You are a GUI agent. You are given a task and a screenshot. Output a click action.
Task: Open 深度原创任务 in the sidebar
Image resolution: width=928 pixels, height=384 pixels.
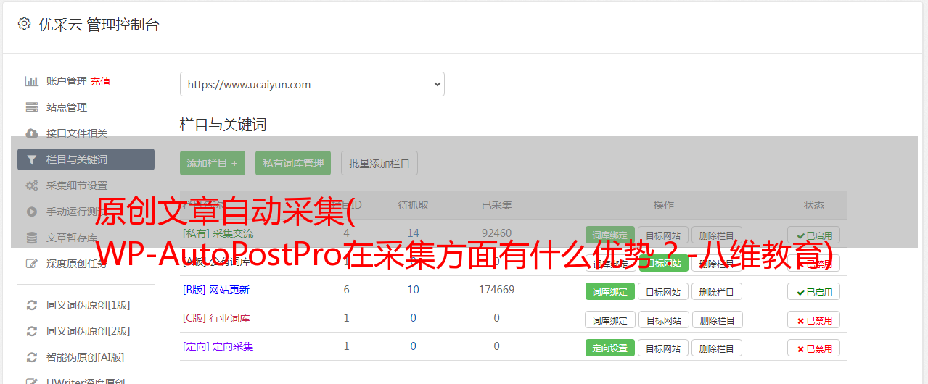pyautogui.click(x=77, y=264)
